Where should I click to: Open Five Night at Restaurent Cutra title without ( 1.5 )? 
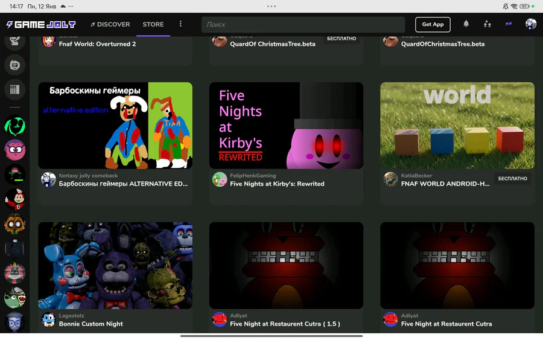tap(446, 324)
